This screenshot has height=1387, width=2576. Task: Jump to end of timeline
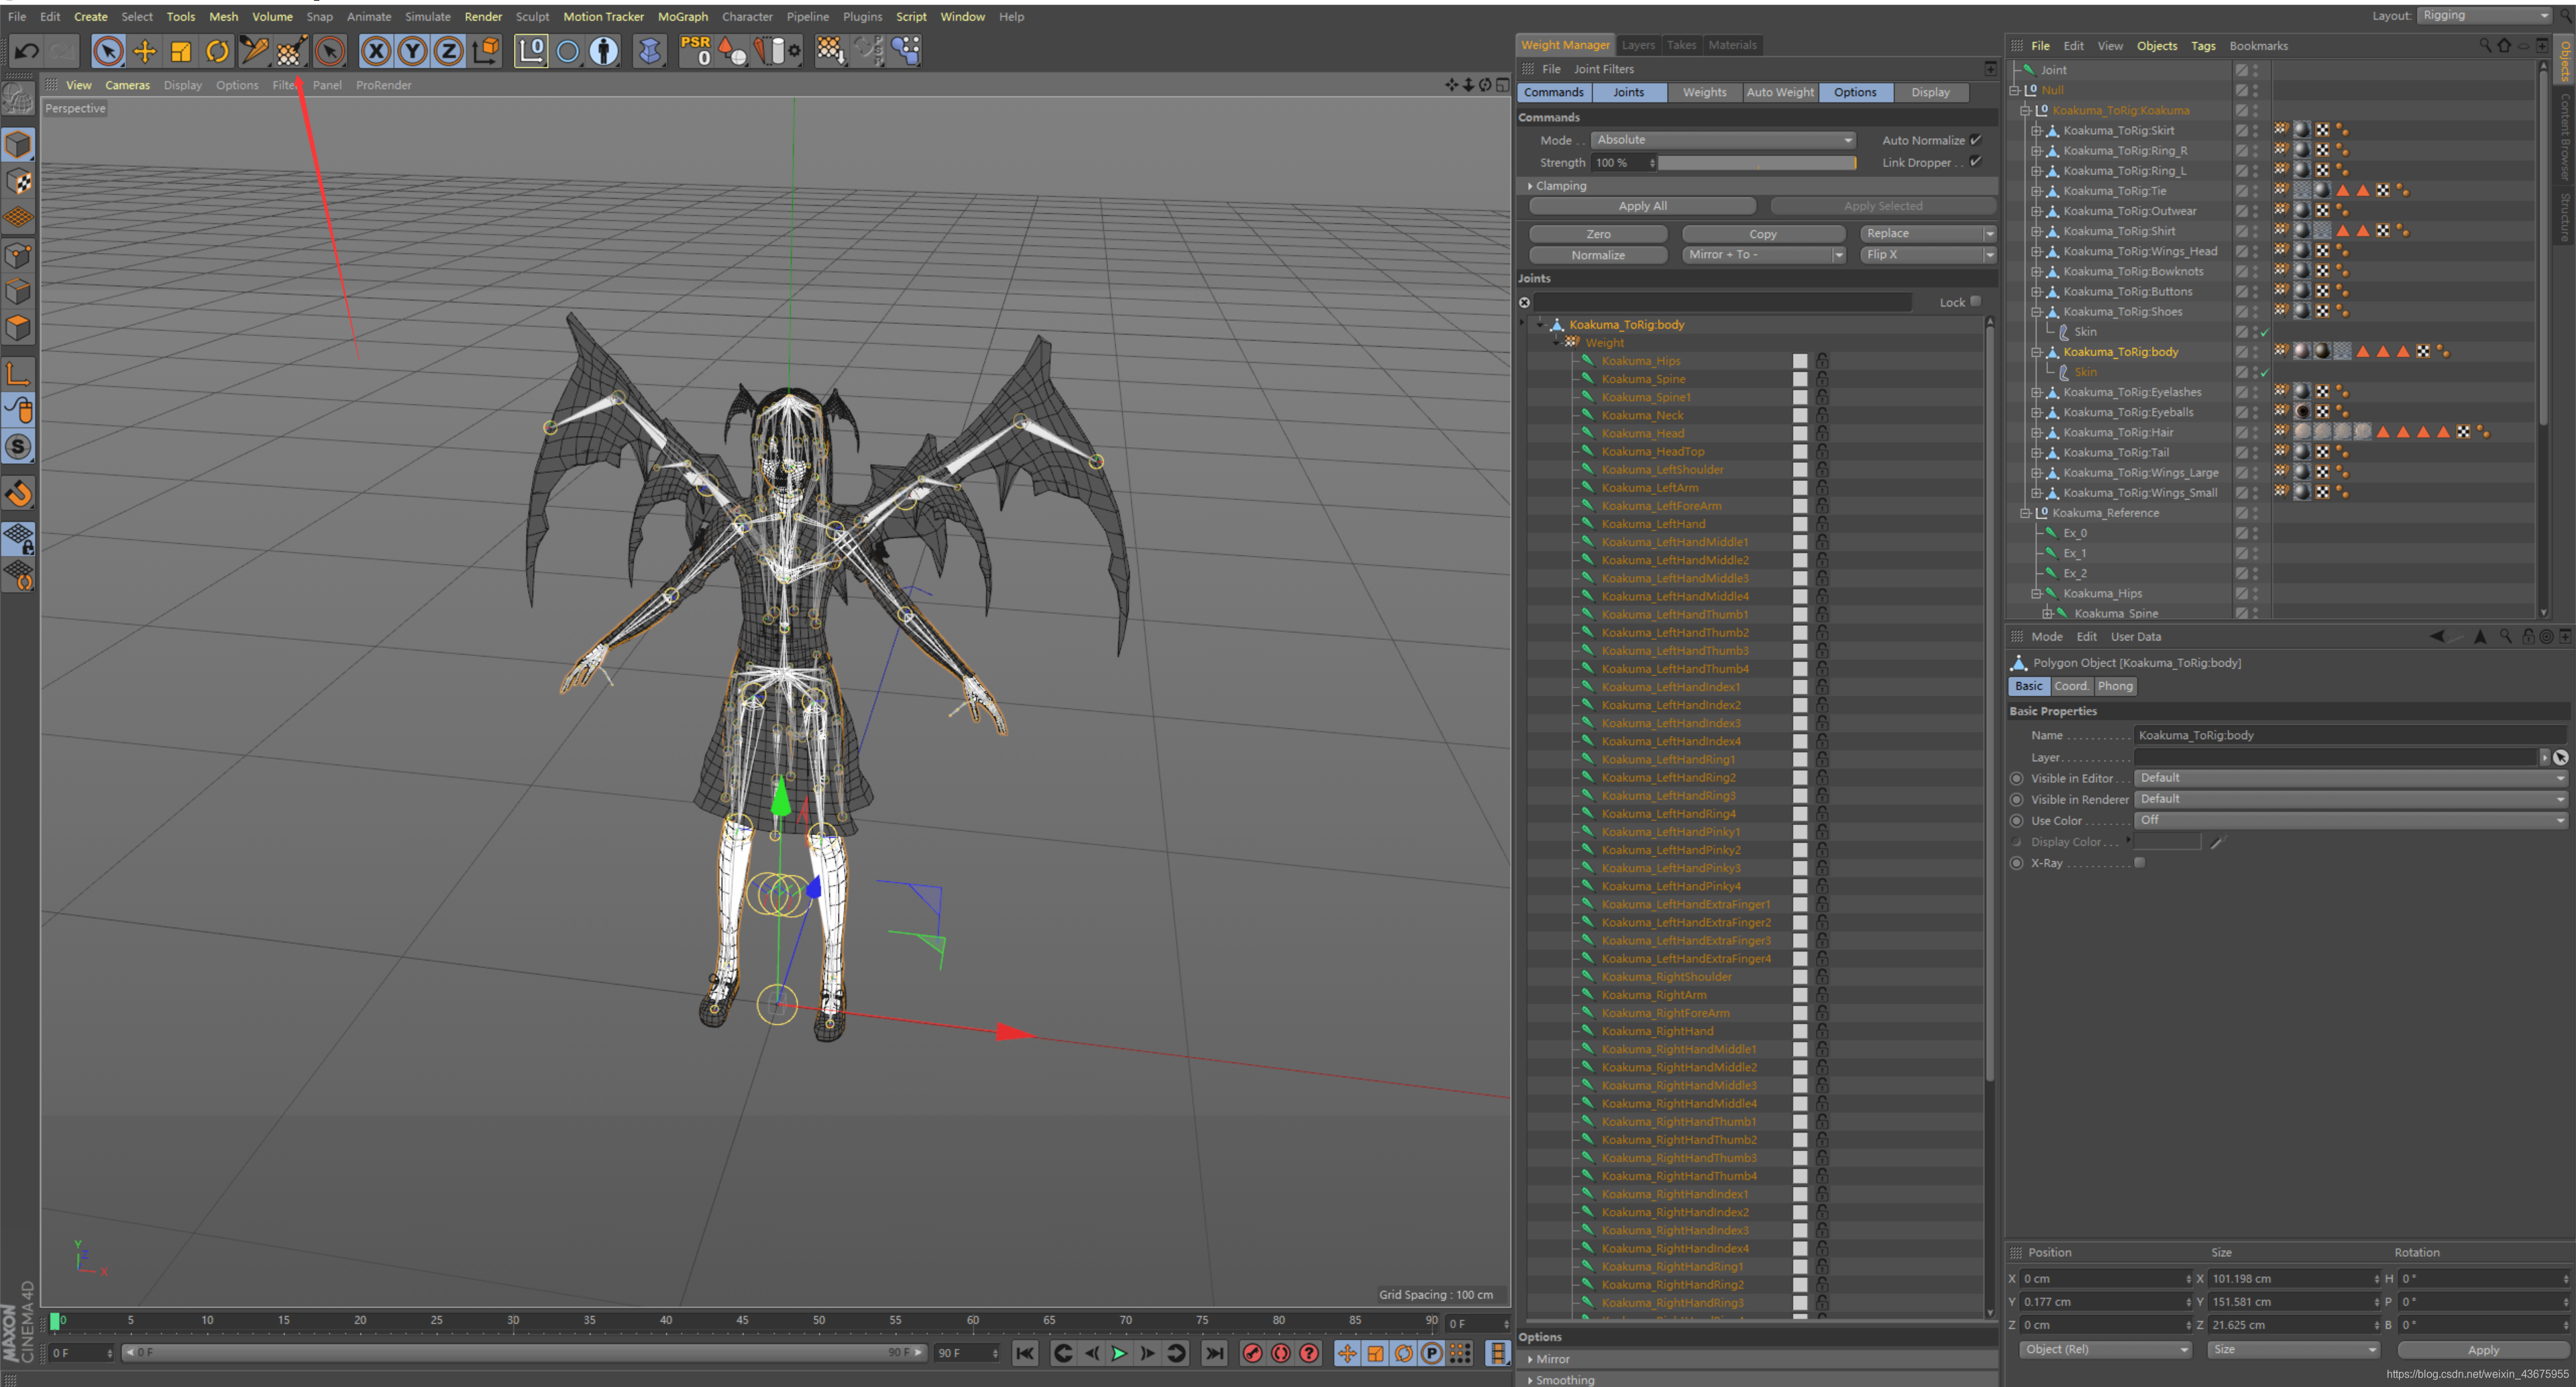pyautogui.click(x=1214, y=1353)
